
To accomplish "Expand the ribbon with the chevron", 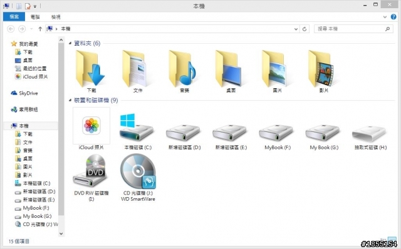I will pyautogui.click(x=385, y=17).
